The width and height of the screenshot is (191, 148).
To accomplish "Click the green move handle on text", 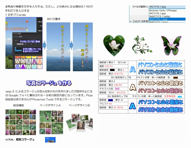I will pyautogui.click(x=26, y=30).
